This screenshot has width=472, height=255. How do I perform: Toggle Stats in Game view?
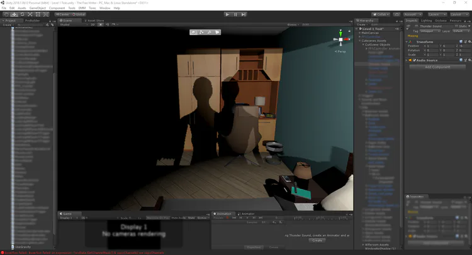coord(191,218)
